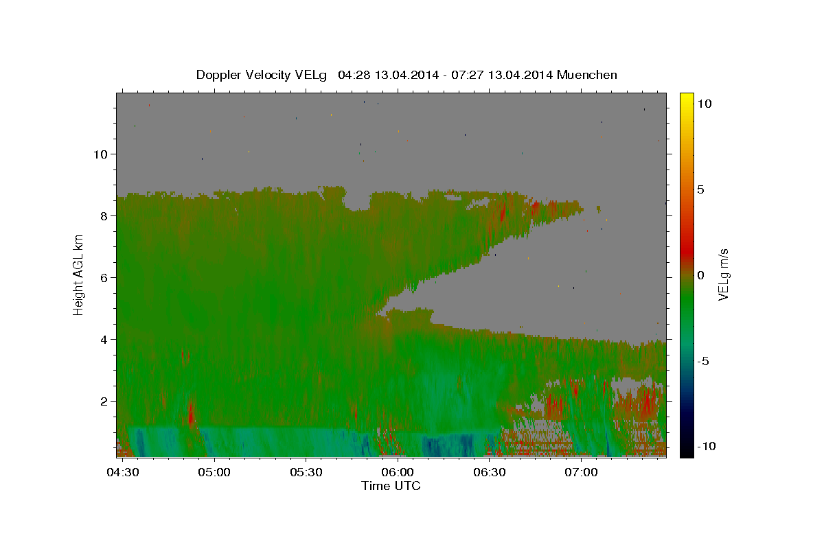The height and width of the screenshot is (549, 824).
Task: Click the 'Time UTC' axis label
Action: (391, 486)
